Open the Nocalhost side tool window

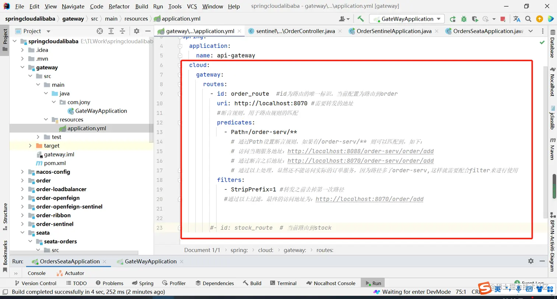click(553, 82)
